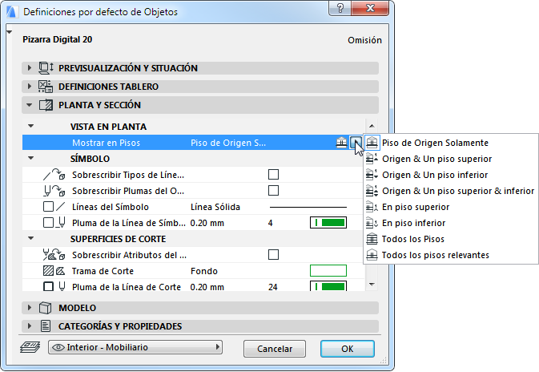Click icon beside Todos los Pisos
This screenshot has width=539, height=372.
click(372, 239)
